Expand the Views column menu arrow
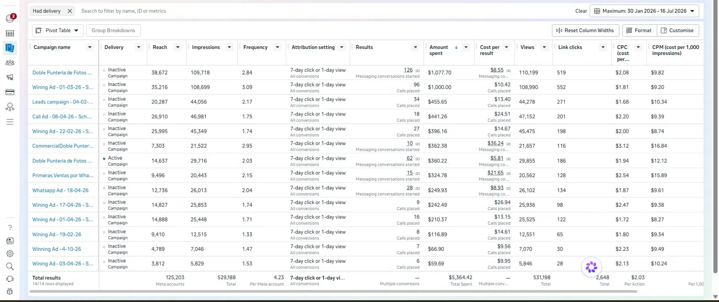This screenshot has width=719, height=302. point(544,47)
